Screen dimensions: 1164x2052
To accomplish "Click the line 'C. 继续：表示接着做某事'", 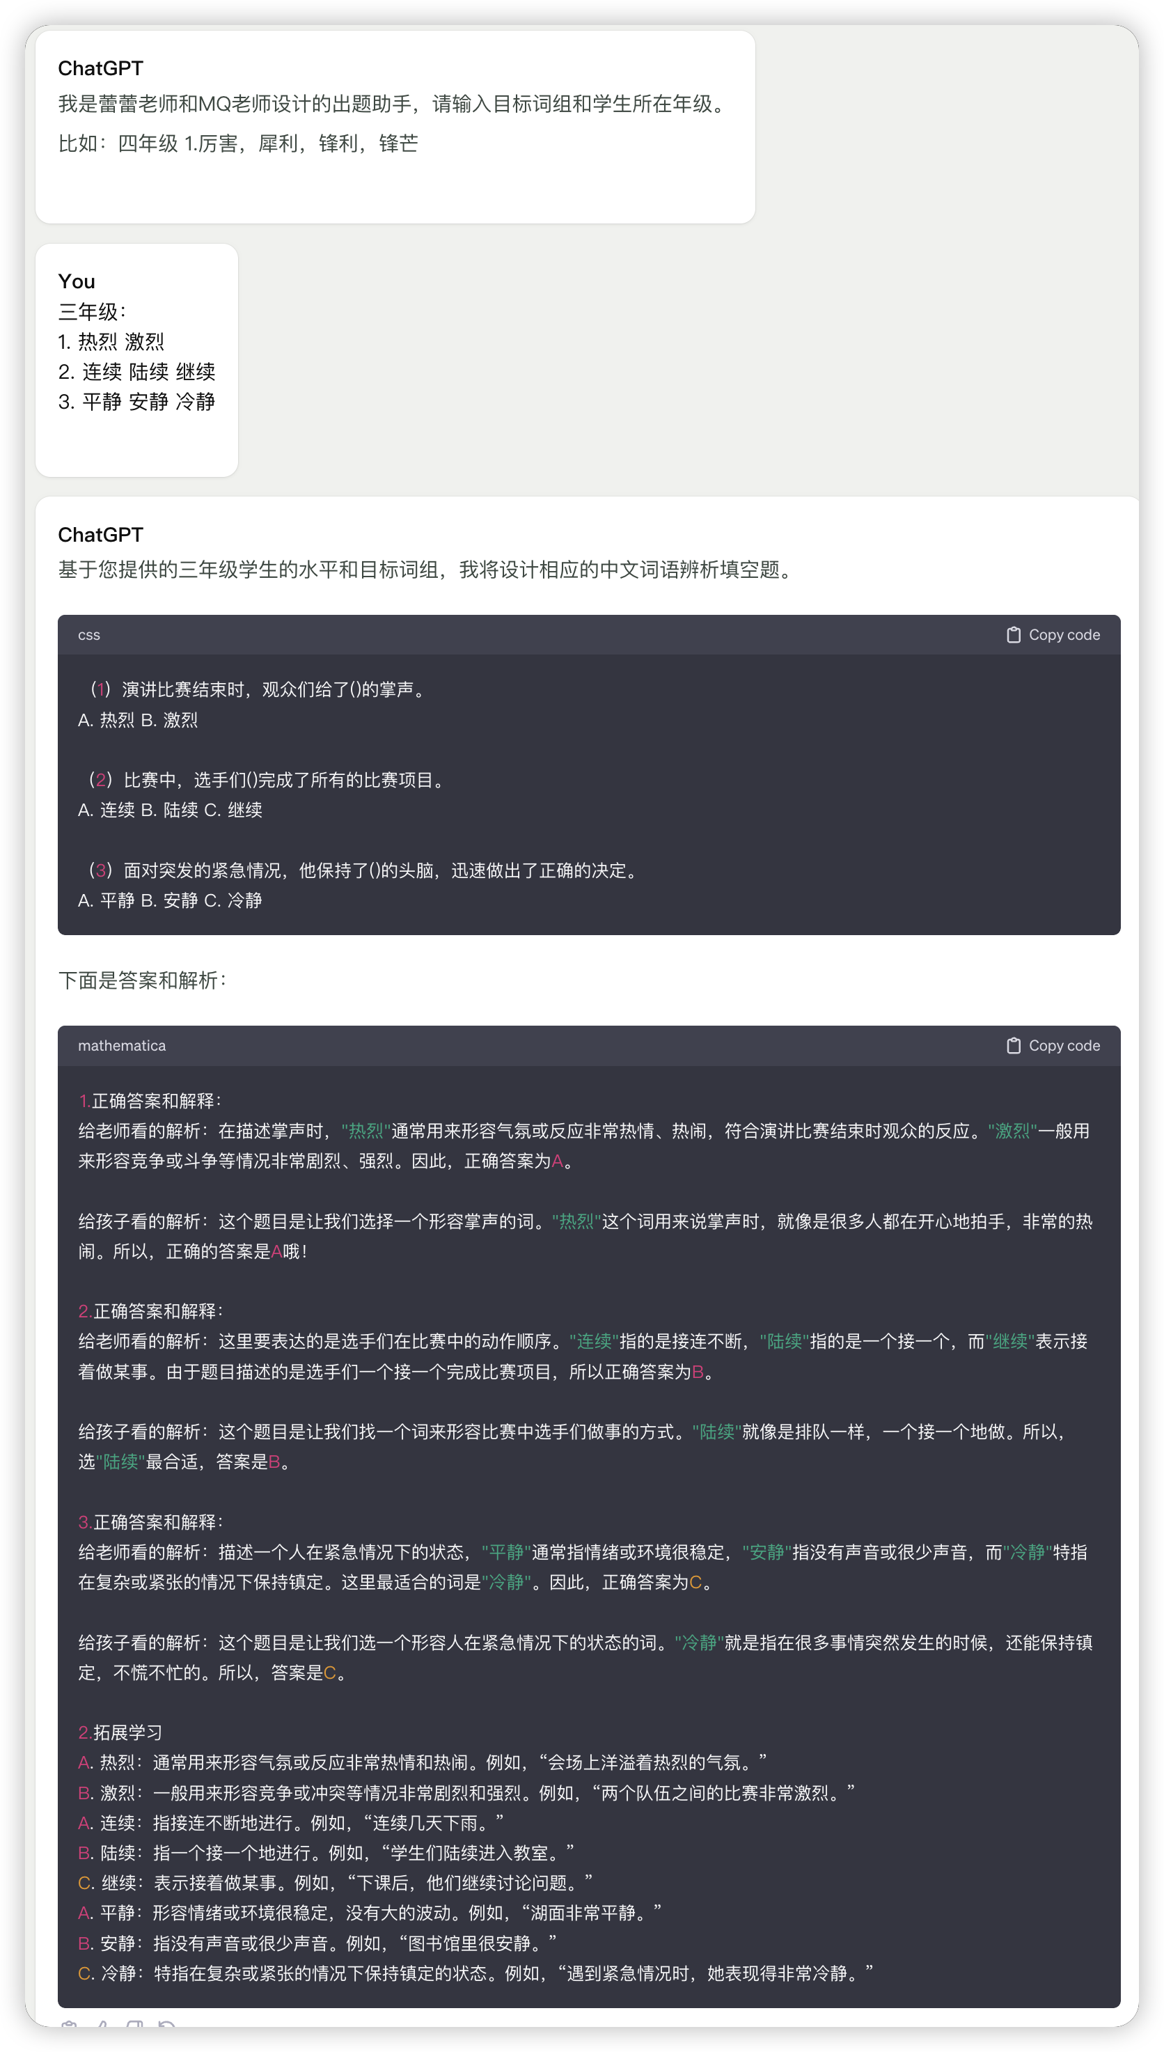I will [335, 1883].
